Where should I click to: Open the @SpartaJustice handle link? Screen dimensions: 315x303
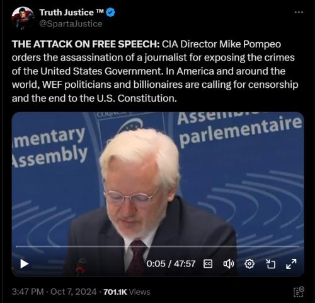click(71, 23)
